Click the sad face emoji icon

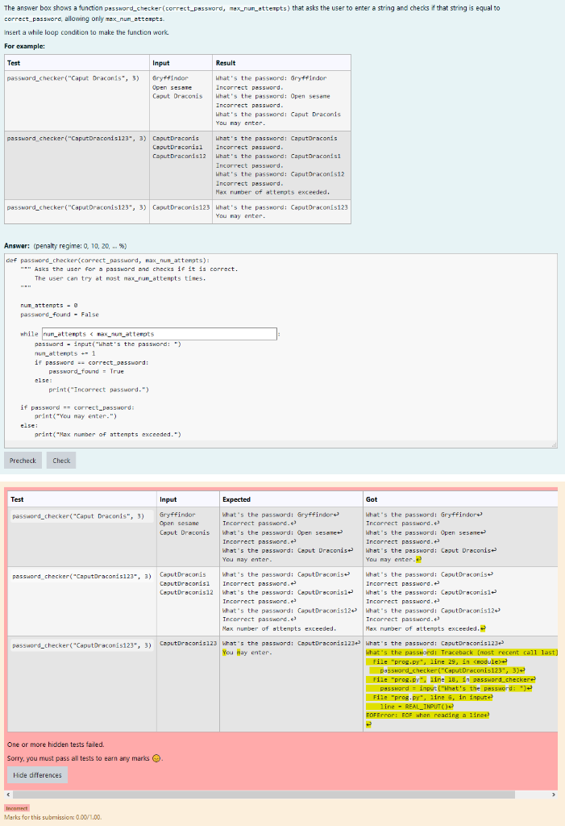pos(156,758)
